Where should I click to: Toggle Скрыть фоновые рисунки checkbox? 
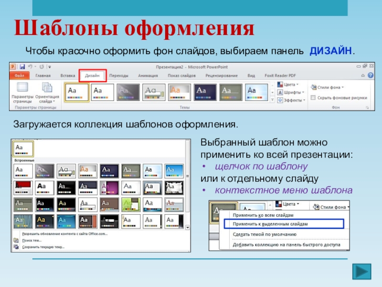point(313,98)
